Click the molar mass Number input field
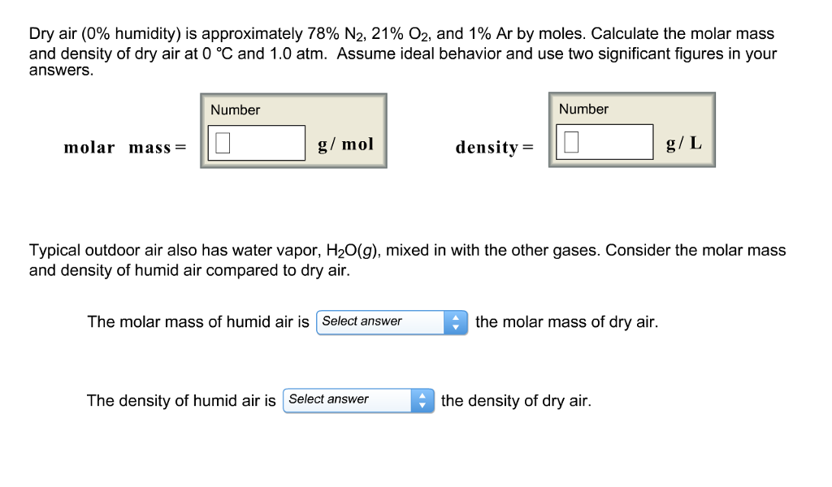Viewport: 832px width, 487px height. tap(255, 143)
